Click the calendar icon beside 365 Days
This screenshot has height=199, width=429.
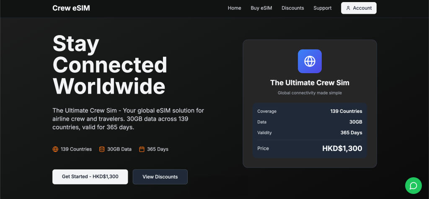tap(142, 149)
